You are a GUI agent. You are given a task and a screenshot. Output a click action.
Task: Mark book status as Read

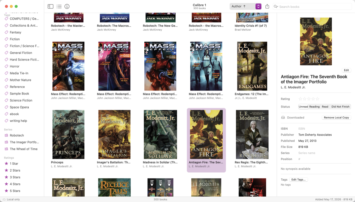(x=325, y=107)
